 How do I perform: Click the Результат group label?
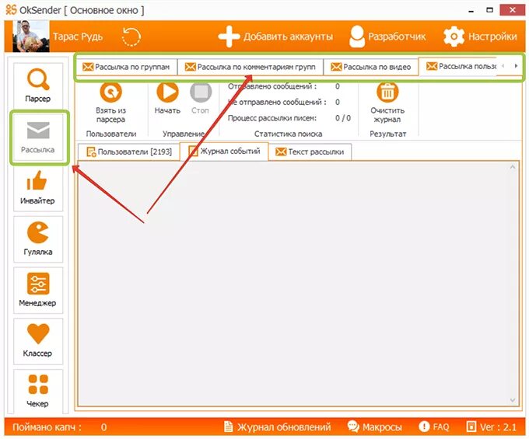tap(388, 134)
